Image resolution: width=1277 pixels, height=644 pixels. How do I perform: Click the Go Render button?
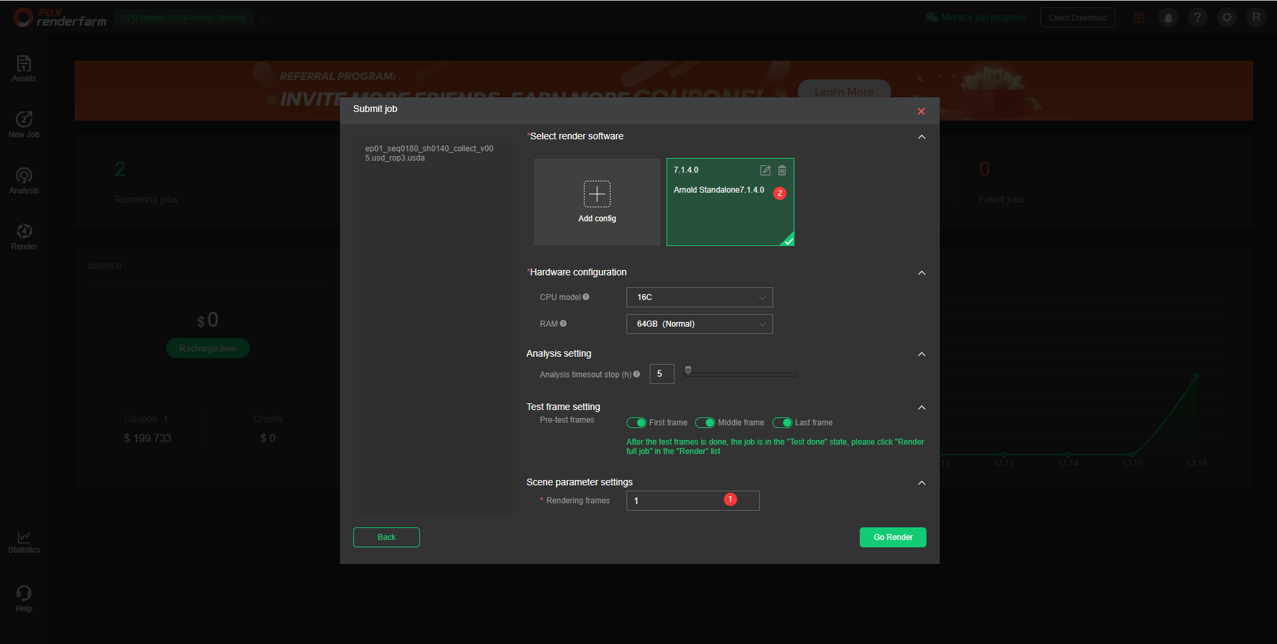(x=893, y=537)
